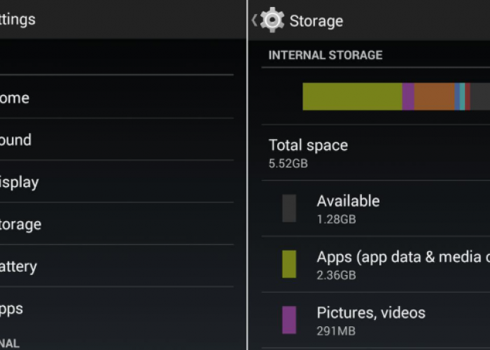This screenshot has height=350, width=490.
Task: Tap the back chevron beside Storage
Action: tap(254, 20)
